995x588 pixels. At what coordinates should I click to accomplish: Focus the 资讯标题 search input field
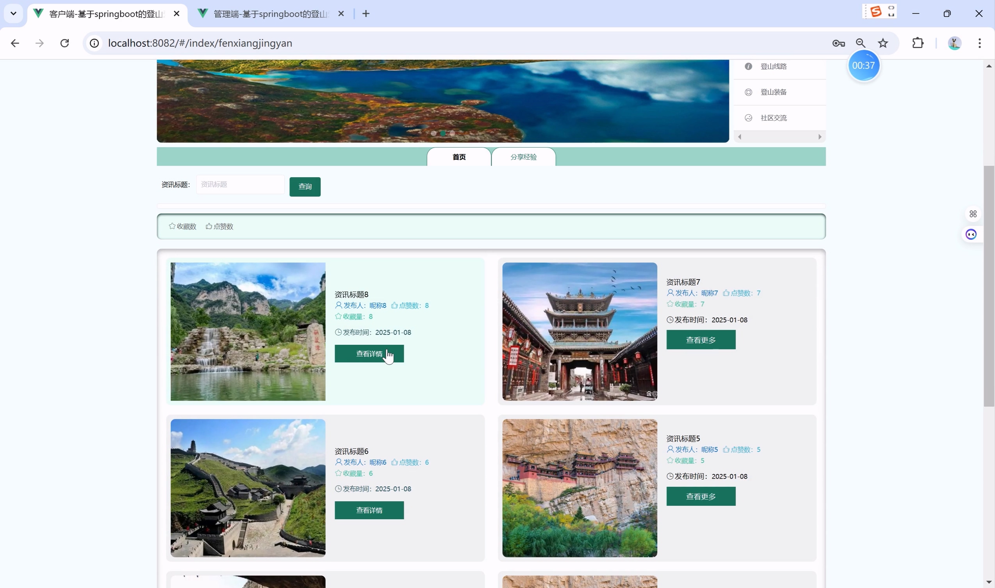240,185
